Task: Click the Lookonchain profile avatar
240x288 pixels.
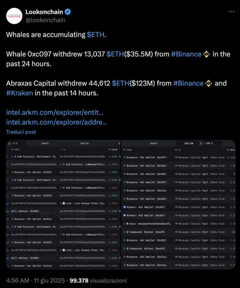Action: (x=14, y=16)
